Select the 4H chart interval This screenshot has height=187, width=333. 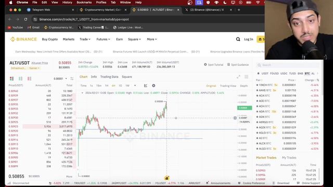coord(113,86)
